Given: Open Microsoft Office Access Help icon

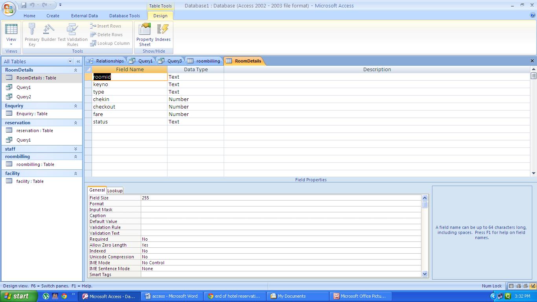Looking at the screenshot, I should click(533, 15).
